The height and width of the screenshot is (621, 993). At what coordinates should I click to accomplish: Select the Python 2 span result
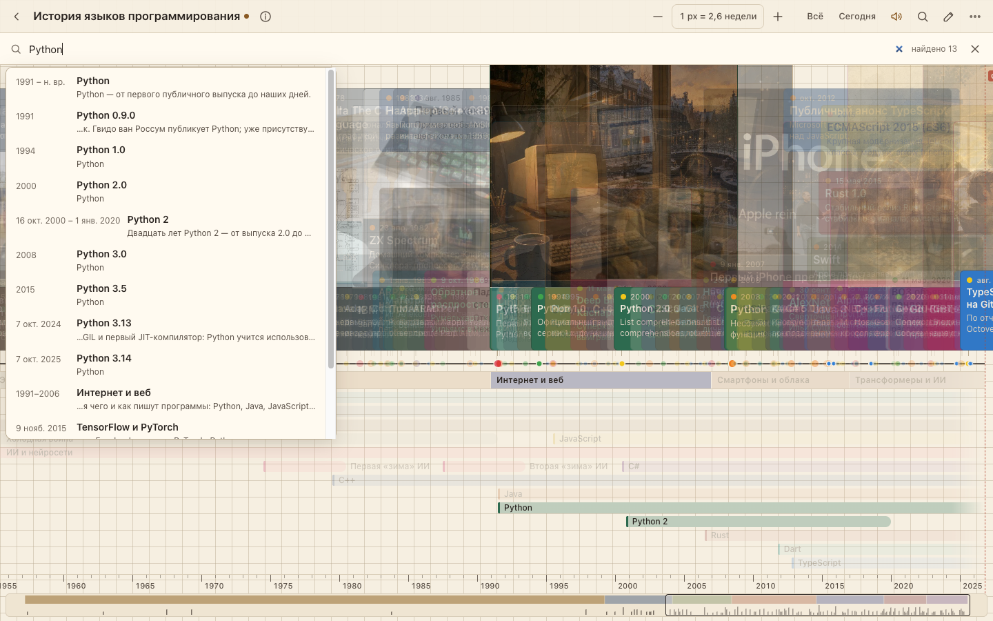[x=166, y=226]
